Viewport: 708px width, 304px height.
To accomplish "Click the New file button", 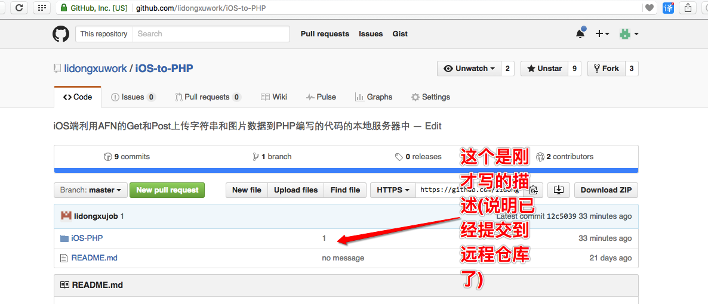I will coord(247,190).
